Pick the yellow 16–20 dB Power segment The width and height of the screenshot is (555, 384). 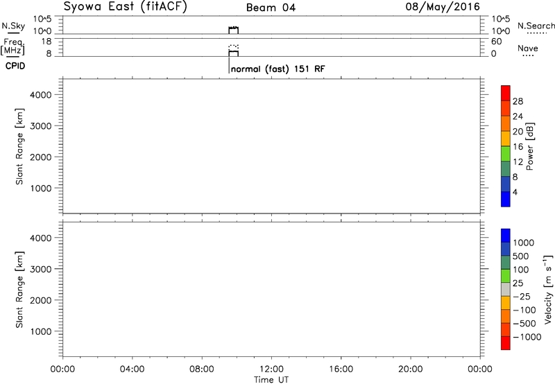tap(506, 139)
